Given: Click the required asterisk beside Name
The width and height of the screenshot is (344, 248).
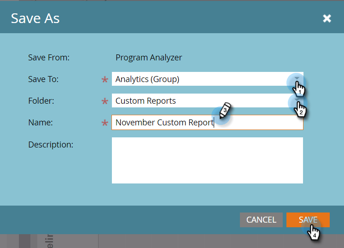Looking at the screenshot, I should point(105,123).
